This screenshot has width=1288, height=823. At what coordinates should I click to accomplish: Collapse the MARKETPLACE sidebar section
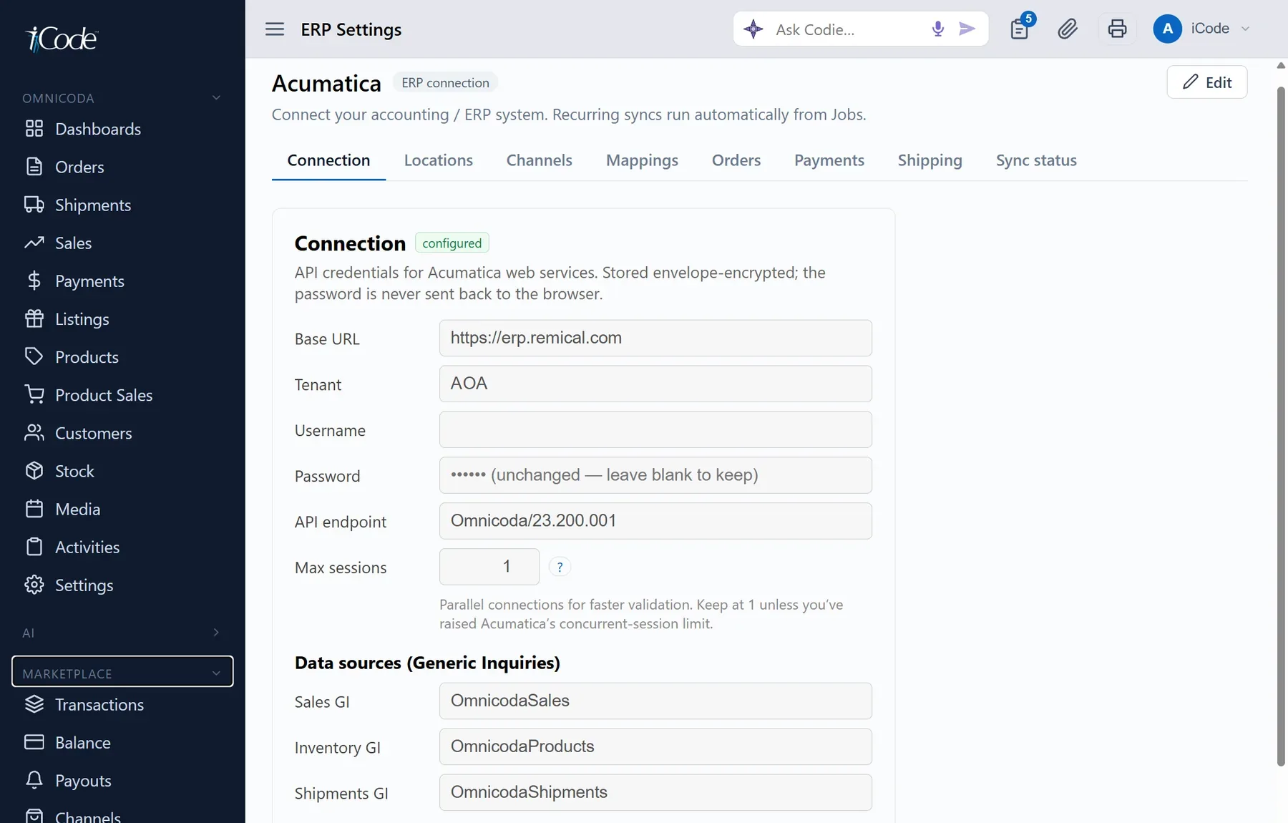[122, 671]
